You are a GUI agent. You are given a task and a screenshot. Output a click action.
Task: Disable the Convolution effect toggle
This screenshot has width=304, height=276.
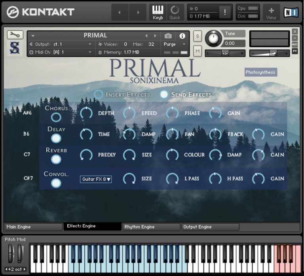[x=56, y=183]
